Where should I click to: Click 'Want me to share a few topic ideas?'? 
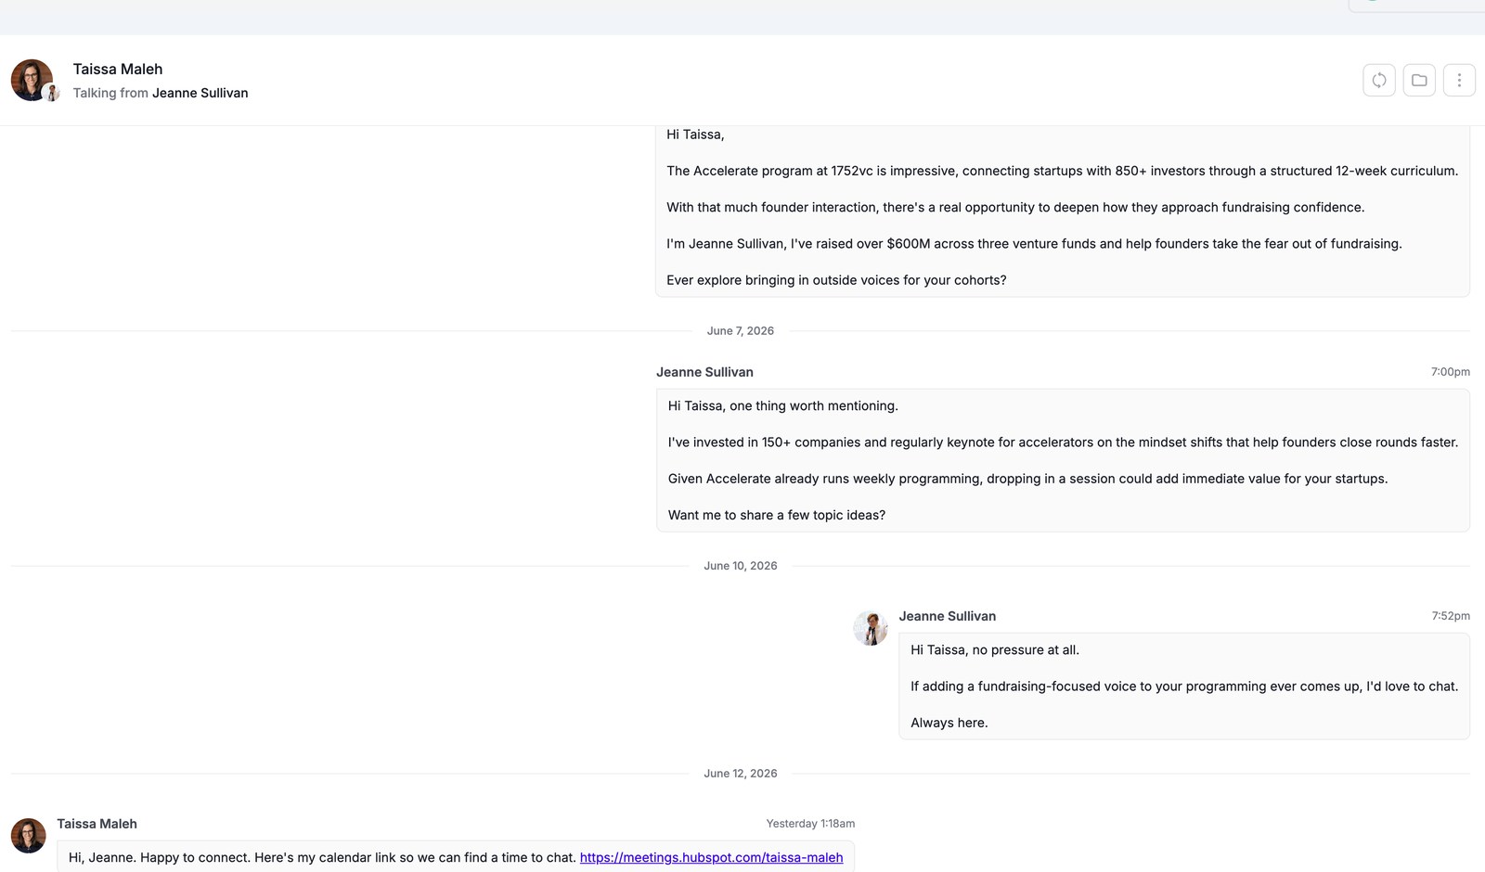point(777,515)
